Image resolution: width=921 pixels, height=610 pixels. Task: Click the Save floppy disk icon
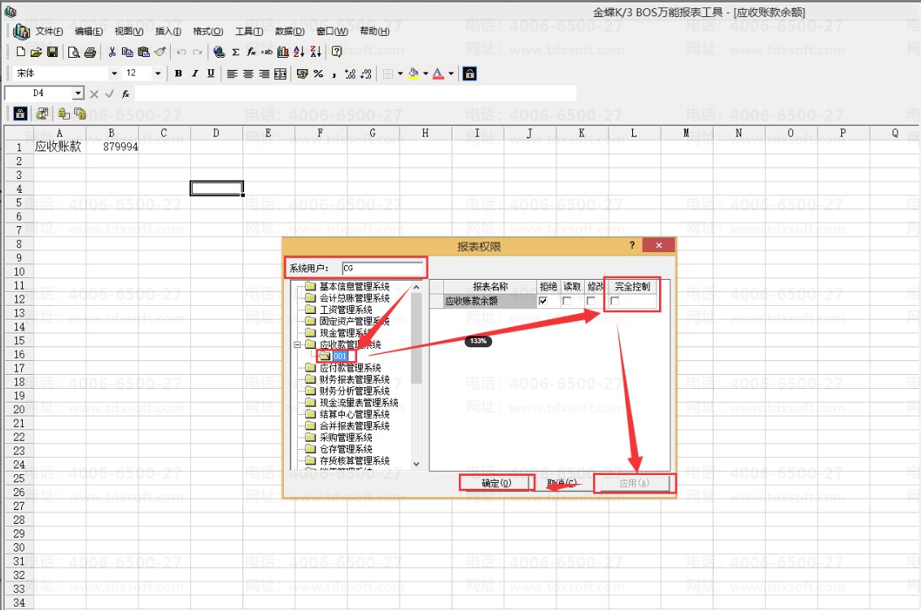tap(52, 52)
